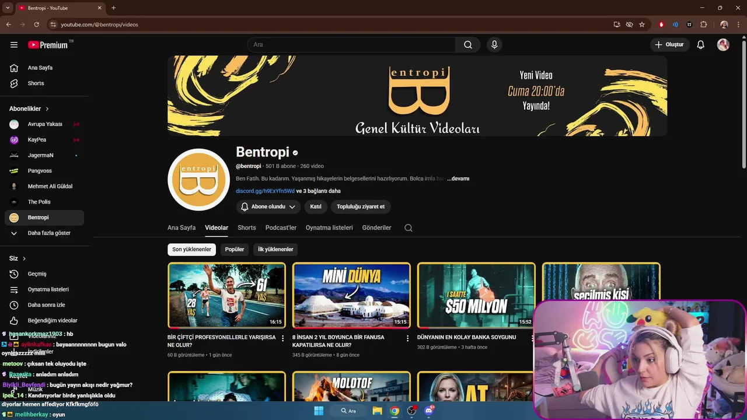
Task: Open the notifications bell in YouTube header
Action: pos(701,45)
